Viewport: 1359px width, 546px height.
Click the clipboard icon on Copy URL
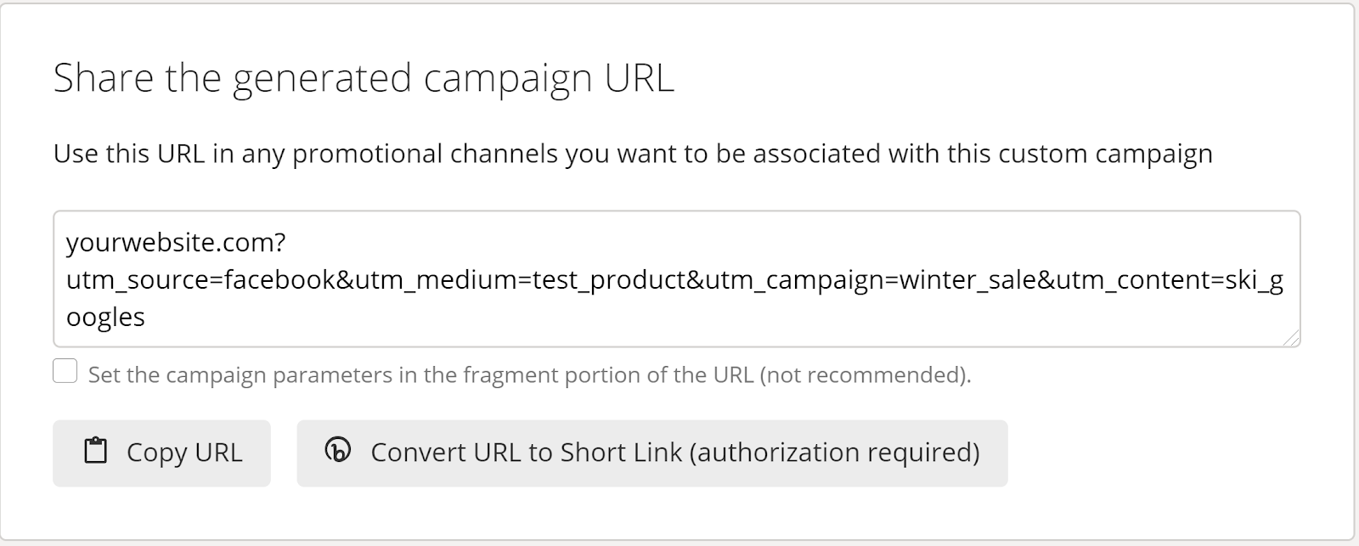96,451
